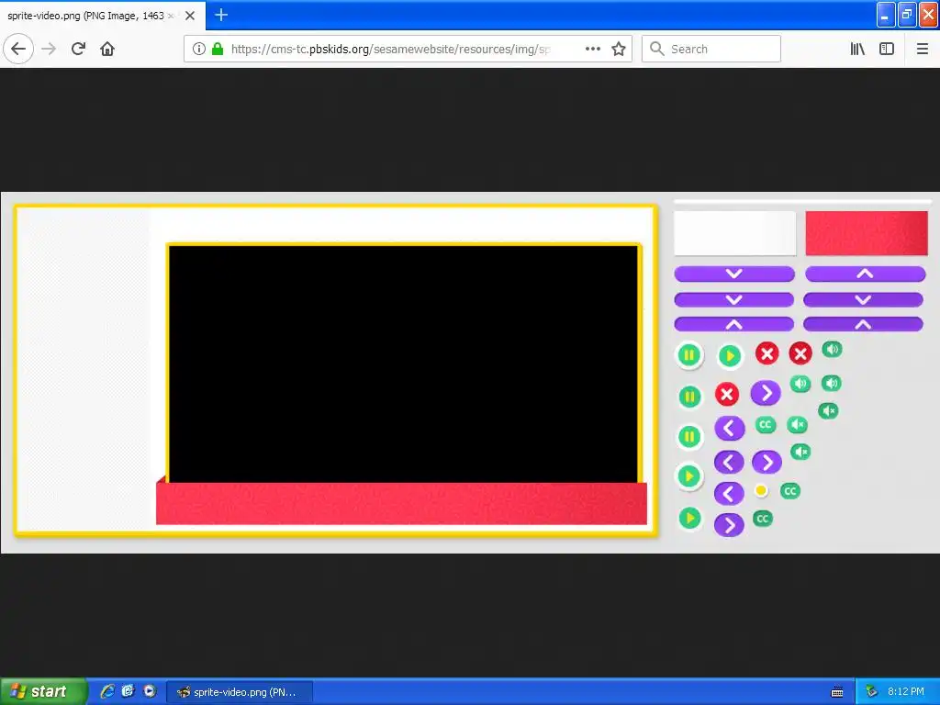Open the Firefox hamburger menu

tap(923, 50)
